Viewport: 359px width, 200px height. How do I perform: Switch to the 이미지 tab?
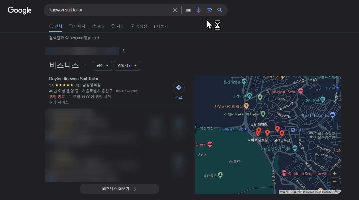click(x=77, y=26)
